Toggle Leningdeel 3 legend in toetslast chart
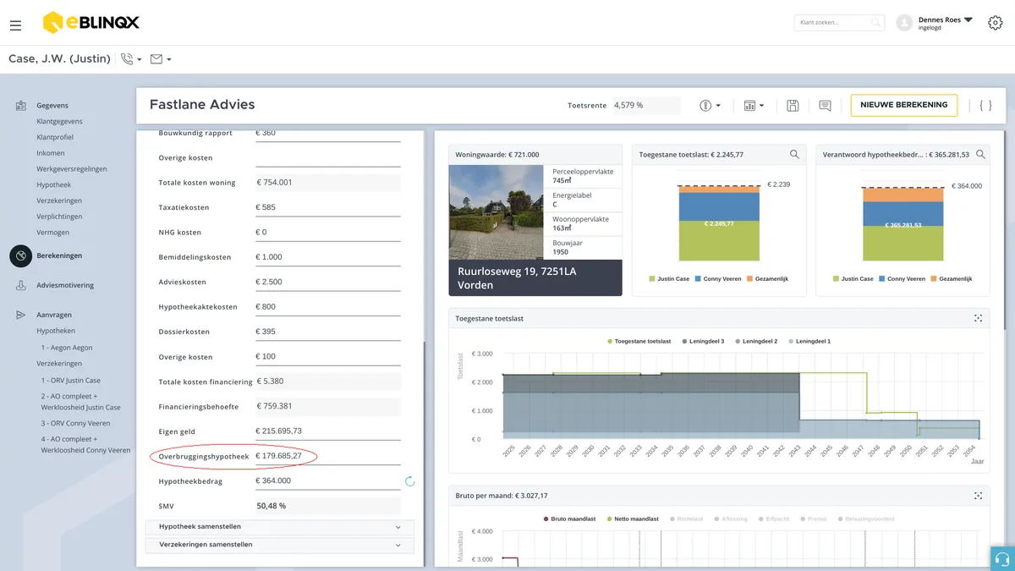 704,341
